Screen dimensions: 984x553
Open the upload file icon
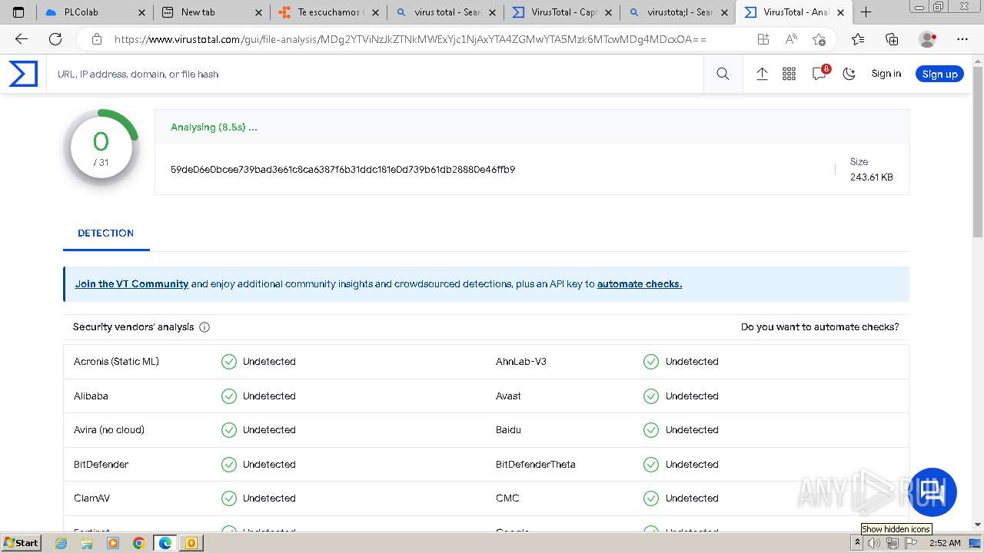point(762,74)
